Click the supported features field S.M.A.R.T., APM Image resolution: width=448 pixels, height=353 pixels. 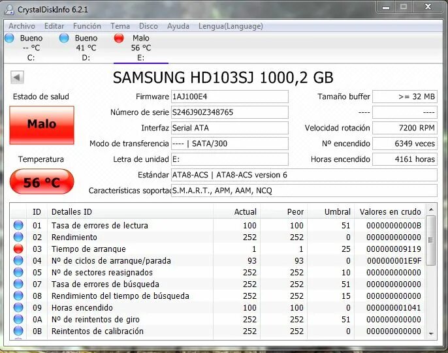(304, 191)
